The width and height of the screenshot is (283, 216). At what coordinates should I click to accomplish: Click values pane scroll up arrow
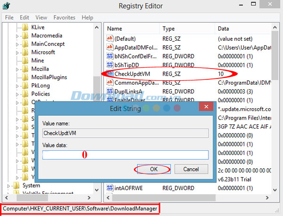tap(275, 27)
